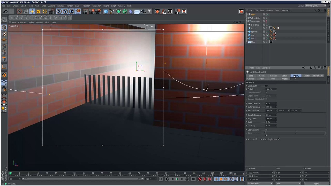The width and height of the screenshot is (331, 186).
Task: Open the MoGraph menu
Action: (x=86, y=6)
